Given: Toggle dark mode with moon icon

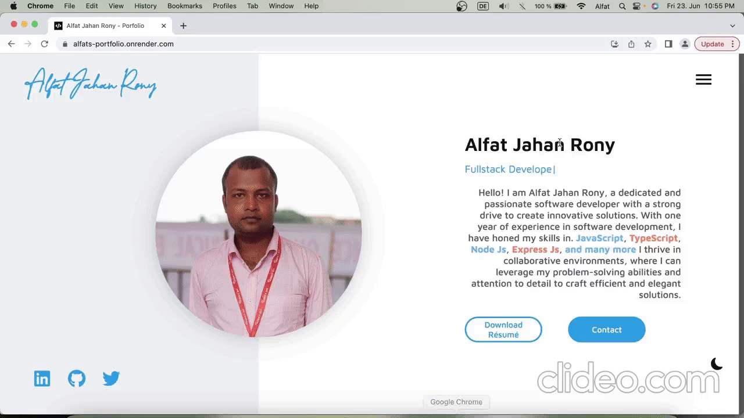Looking at the screenshot, I should [717, 364].
